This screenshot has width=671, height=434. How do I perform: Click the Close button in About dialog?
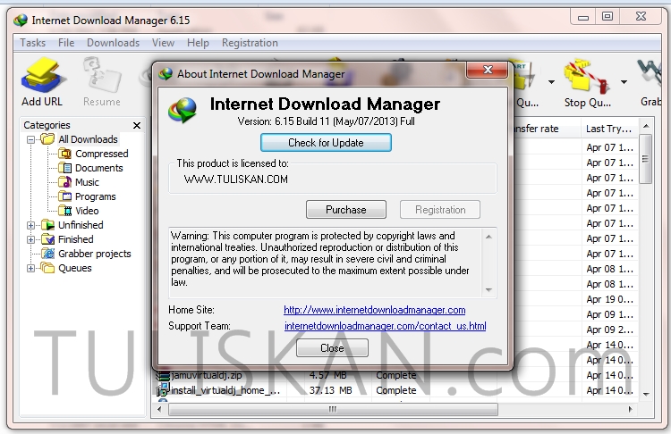(x=332, y=348)
